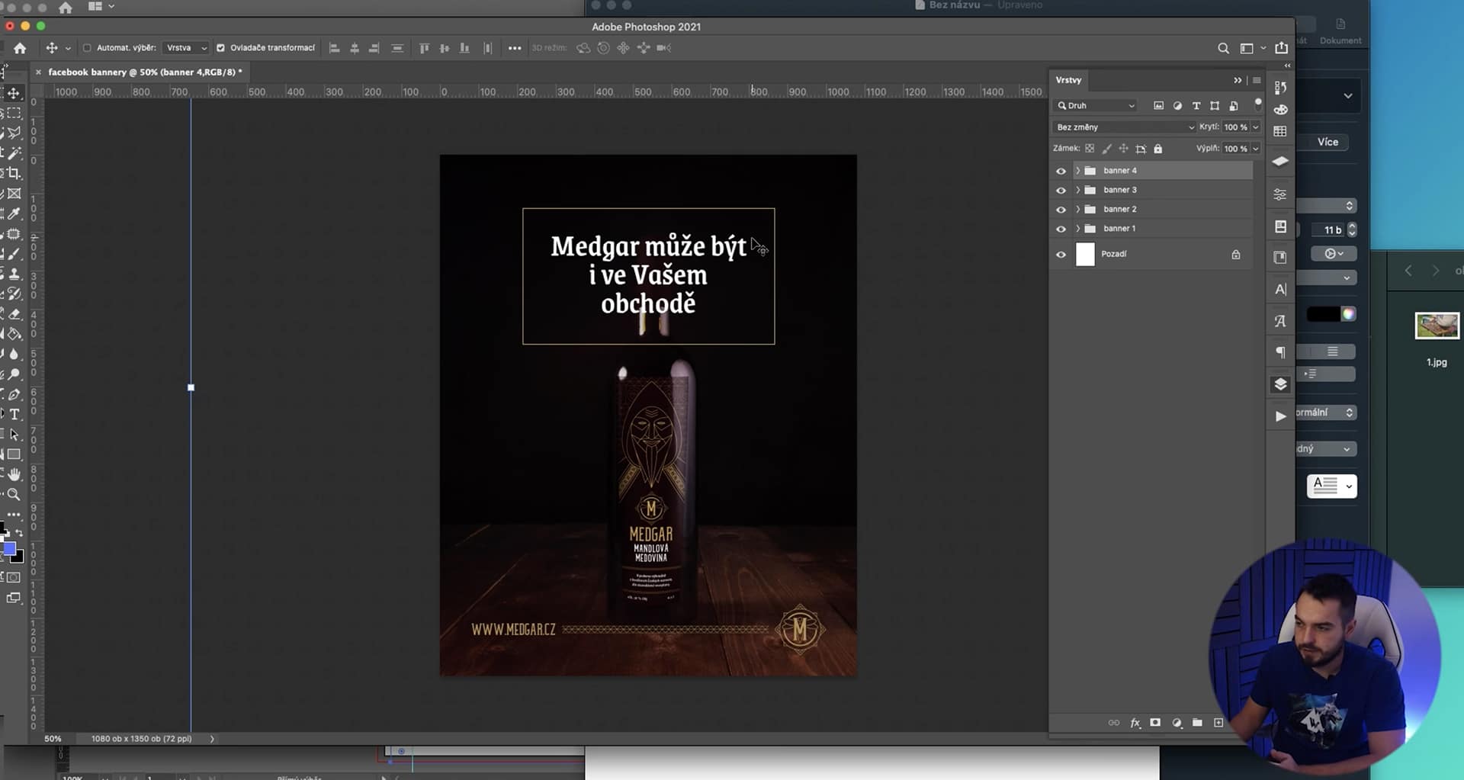Filter layers by type layers
This screenshot has width=1464, height=780.
(x=1196, y=106)
